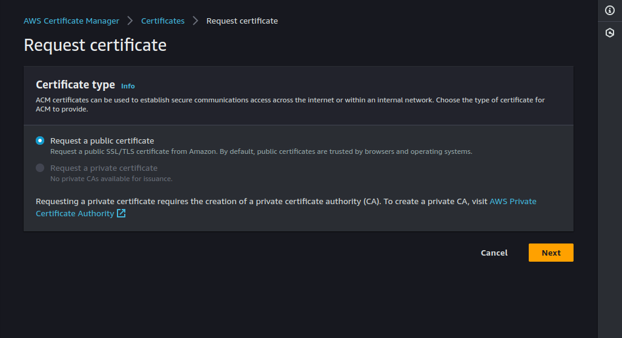Viewport: 622px width, 338px height.
Task: Click "No private CAs available for issuance" text
Action: [111, 179]
